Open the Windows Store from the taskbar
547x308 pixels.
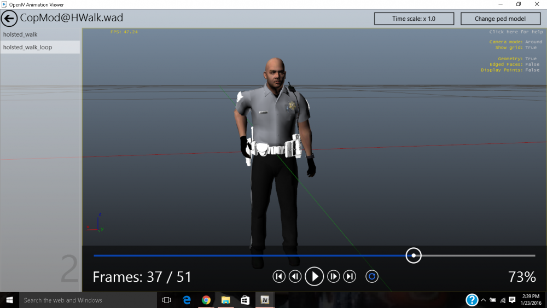[245, 300]
